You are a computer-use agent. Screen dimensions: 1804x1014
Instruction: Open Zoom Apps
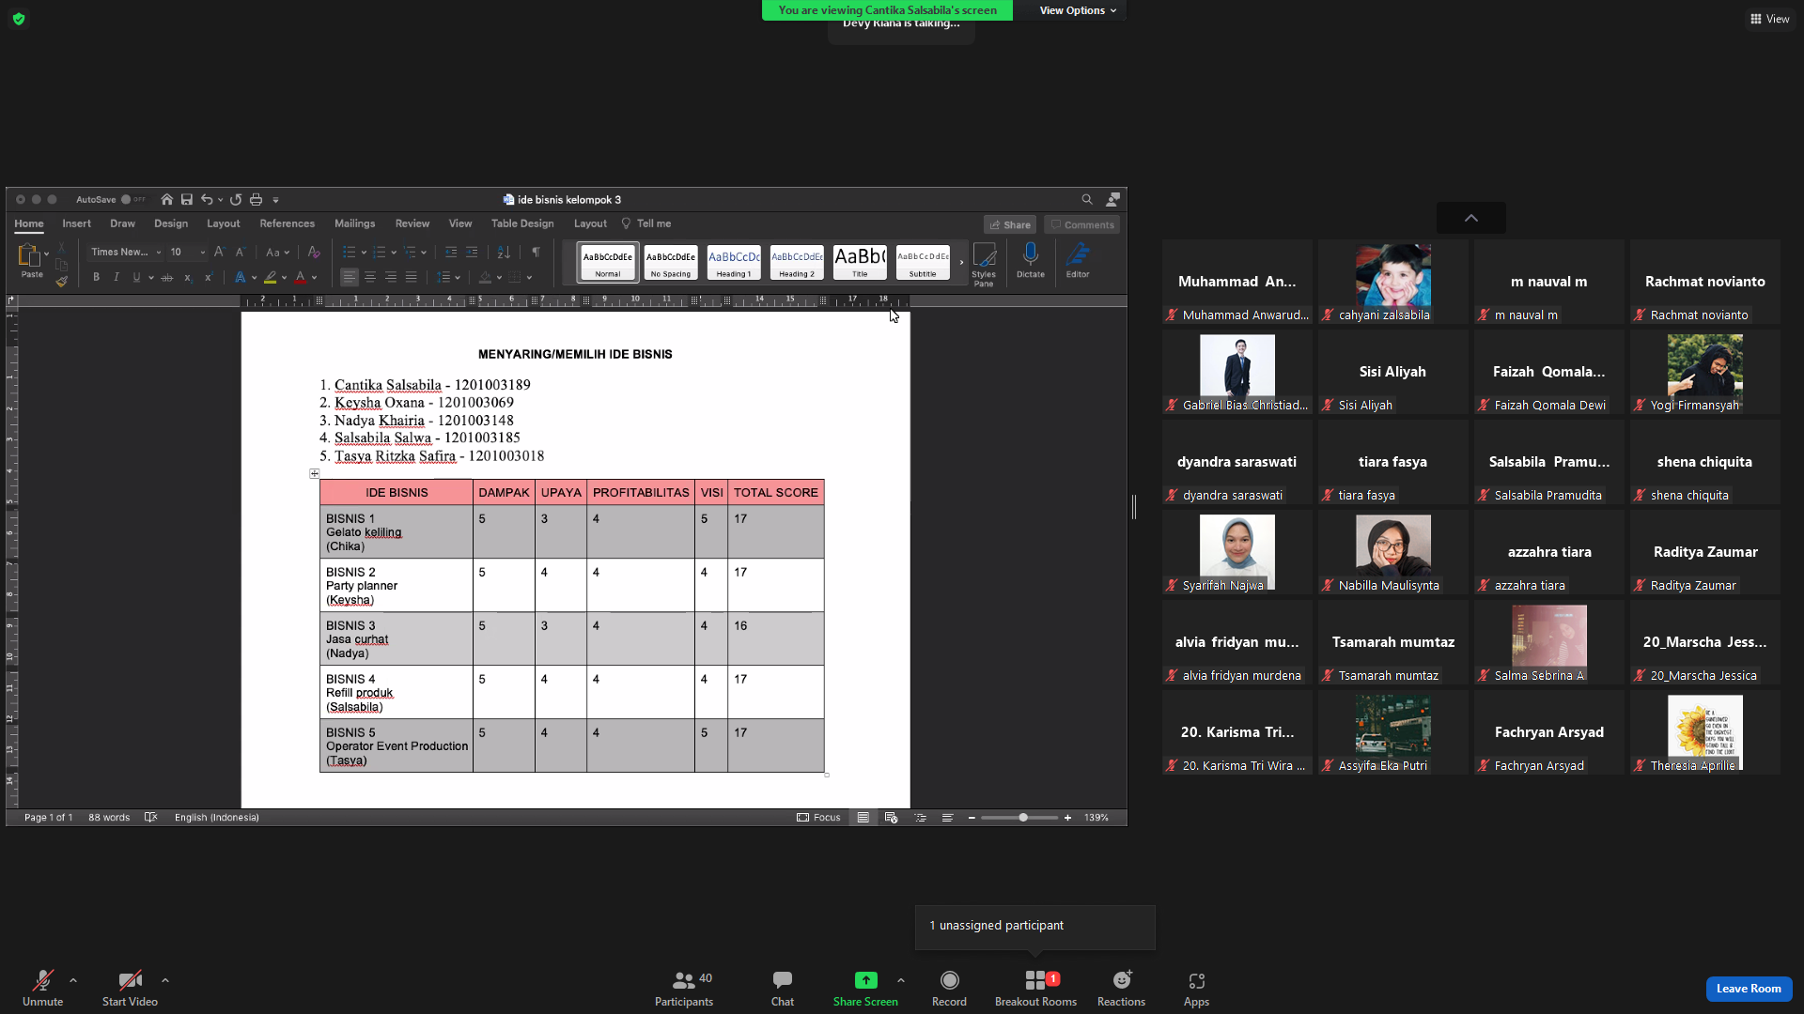point(1196,989)
